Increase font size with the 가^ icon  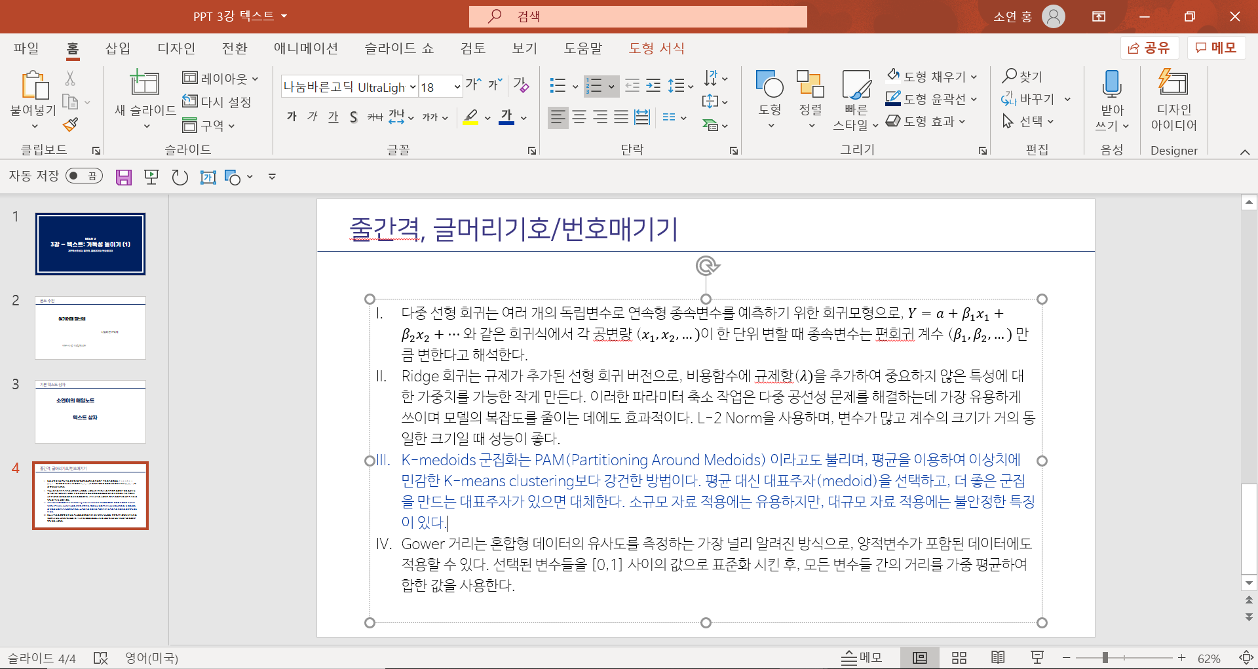[x=473, y=85]
